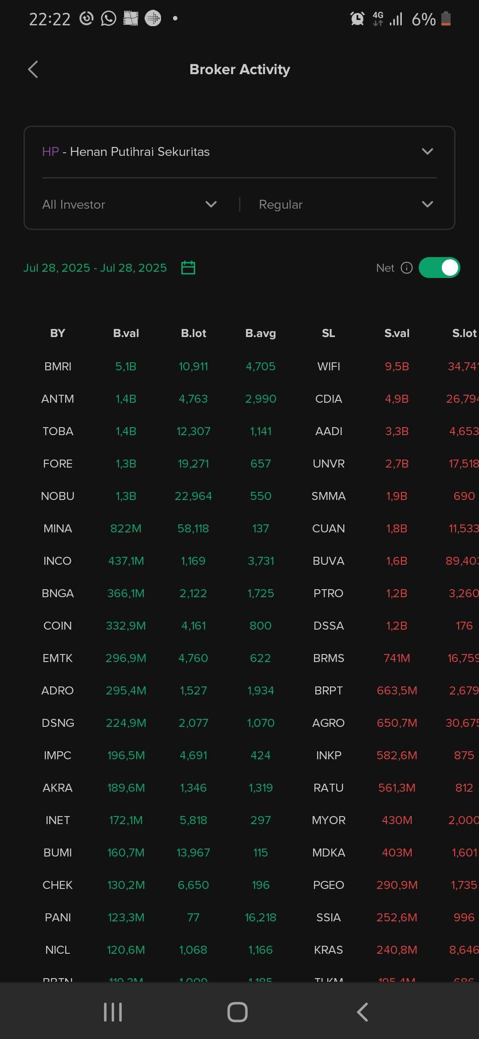Select COIN stock ticker
Screen dimensions: 479x1039
(58, 626)
